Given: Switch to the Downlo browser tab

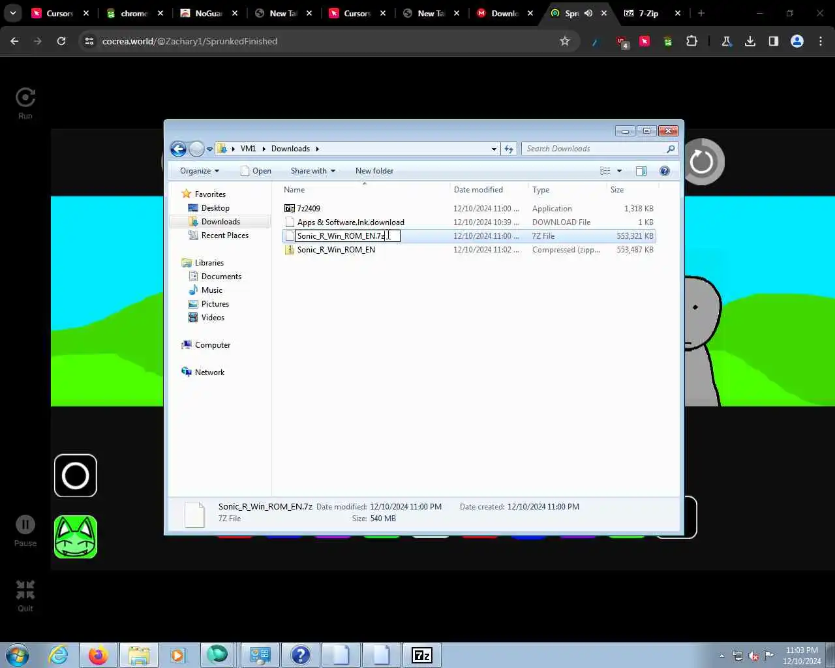Looking at the screenshot, I should coord(504,13).
